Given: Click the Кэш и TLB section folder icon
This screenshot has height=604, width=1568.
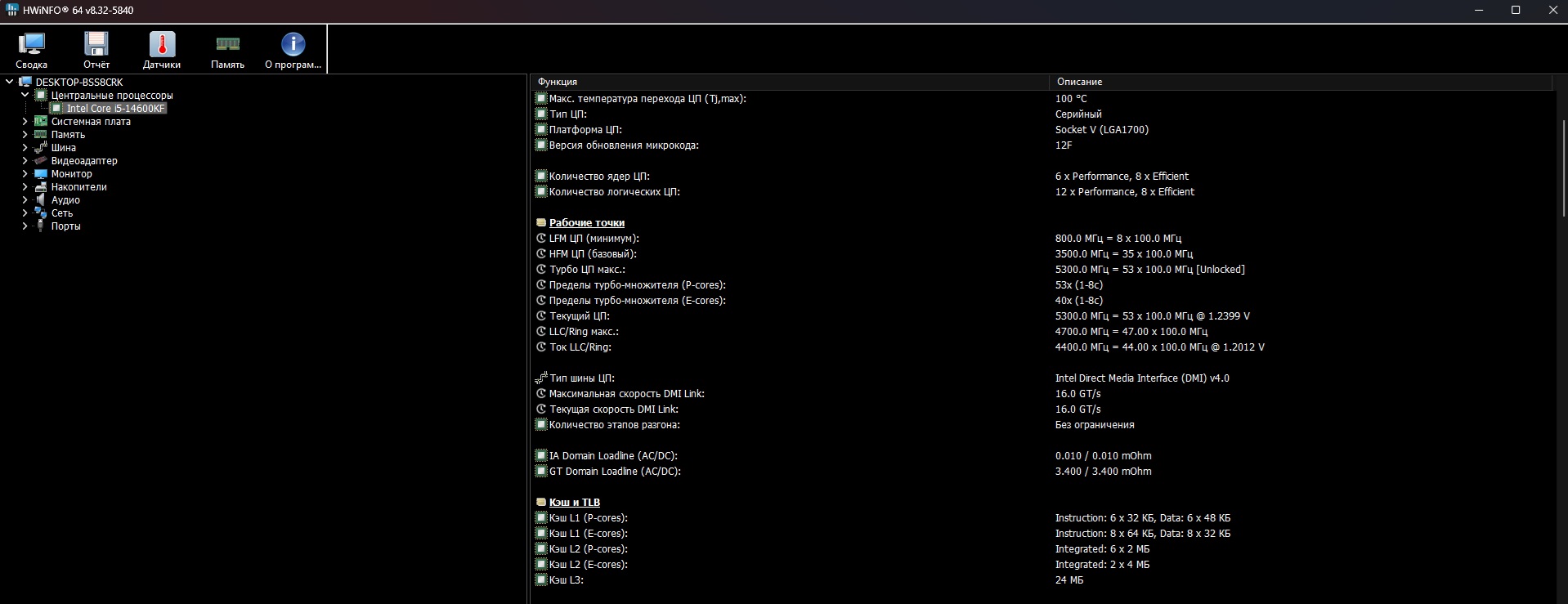Looking at the screenshot, I should click(541, 502).
